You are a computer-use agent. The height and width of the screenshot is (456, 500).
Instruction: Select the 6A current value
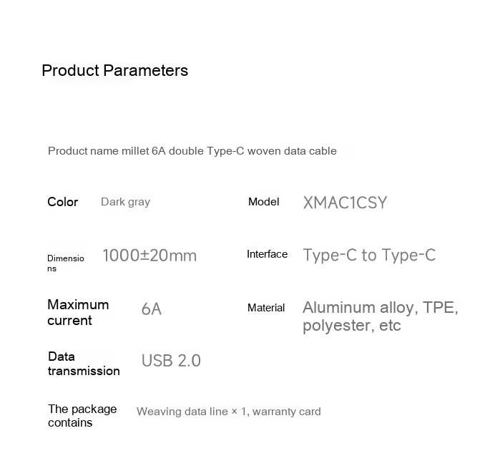click(x=152, y=309)
